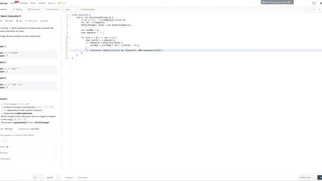Screen dimensions: 322x181
Task: Open the Discuss forum in top navigation
Action: click(x=51, y=3)
